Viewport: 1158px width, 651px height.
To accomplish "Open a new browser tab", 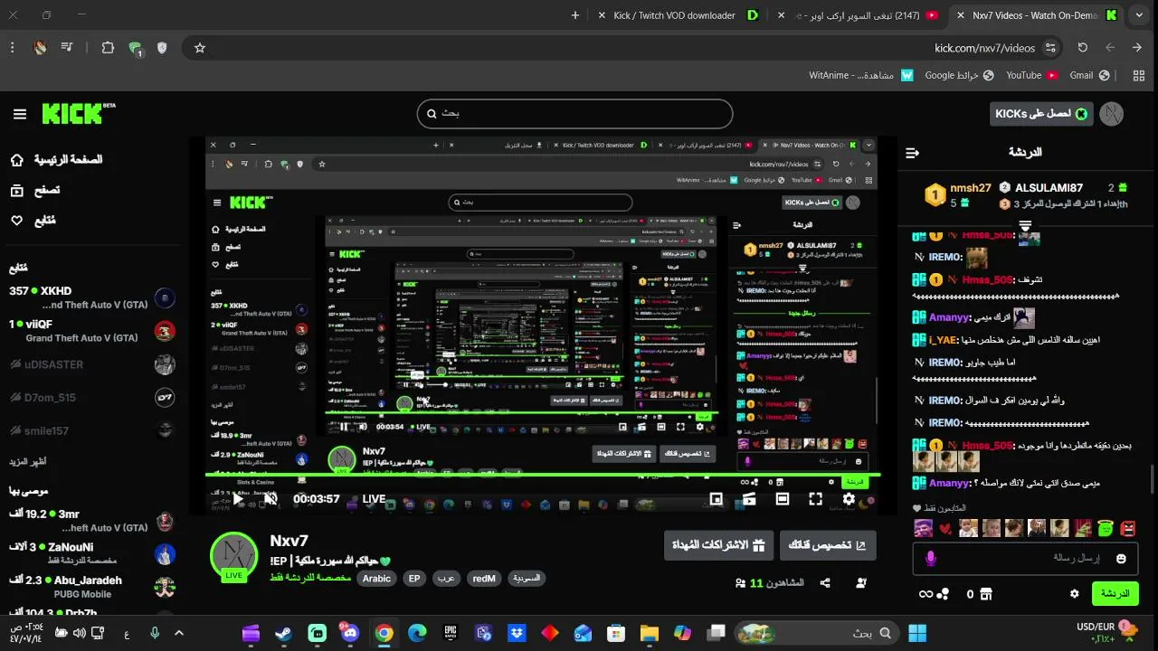I will [575, 15].
